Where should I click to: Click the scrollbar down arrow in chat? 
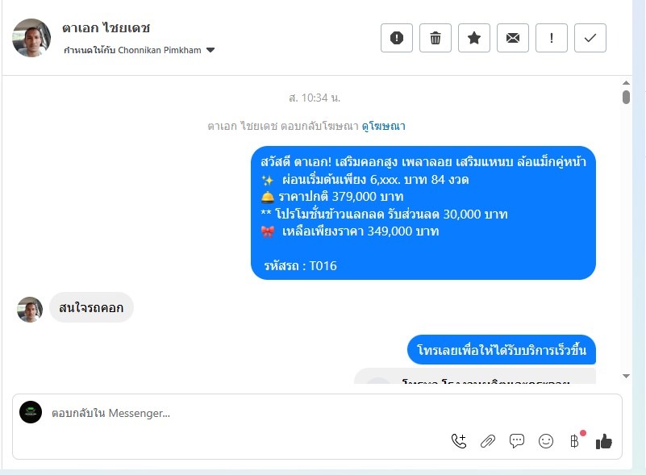click(626, 376)
